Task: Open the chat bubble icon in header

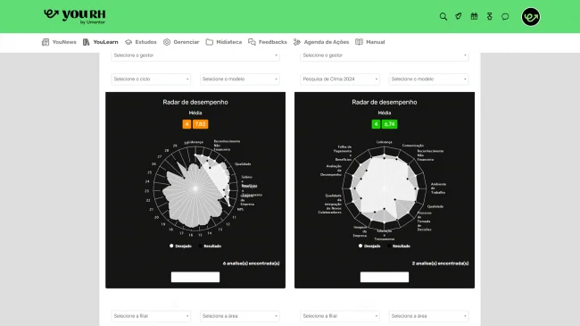Action: point(505,17)
